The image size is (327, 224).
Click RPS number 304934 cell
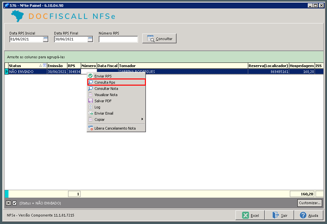[x=74, y=72]
